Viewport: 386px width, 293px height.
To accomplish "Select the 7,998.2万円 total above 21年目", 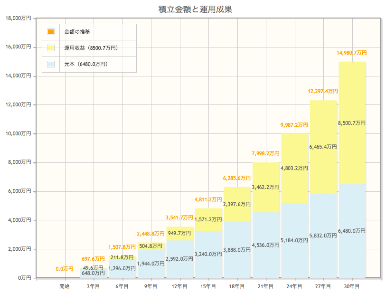I will click(265, 153).
